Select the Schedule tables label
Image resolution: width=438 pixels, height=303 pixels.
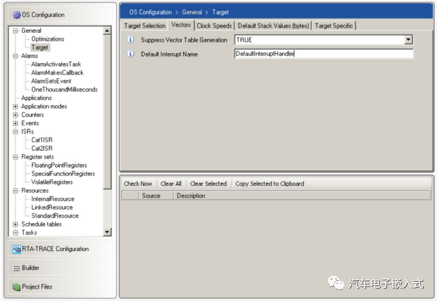point(42,225)
